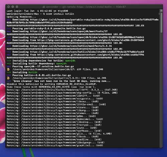Click the Removing pixman logs line
The image size is (167, 157).
point(52,113)
